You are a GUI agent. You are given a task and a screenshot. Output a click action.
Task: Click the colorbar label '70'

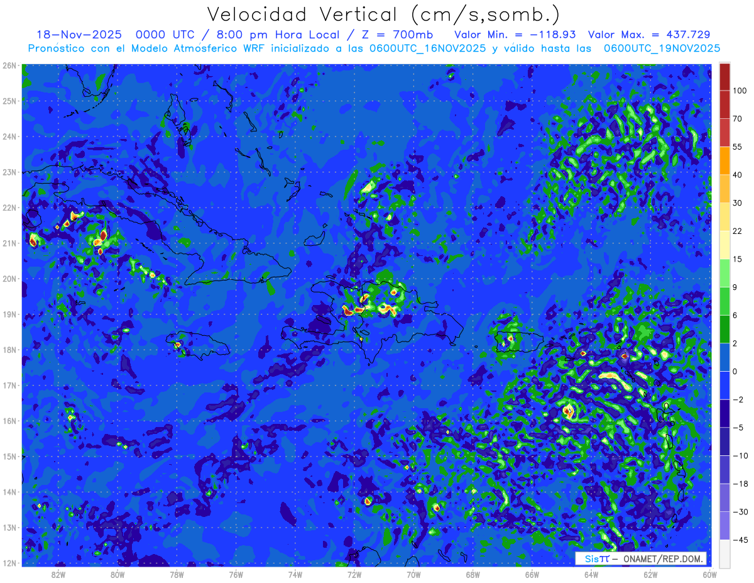pyautogui.click(x=738, y=118)
